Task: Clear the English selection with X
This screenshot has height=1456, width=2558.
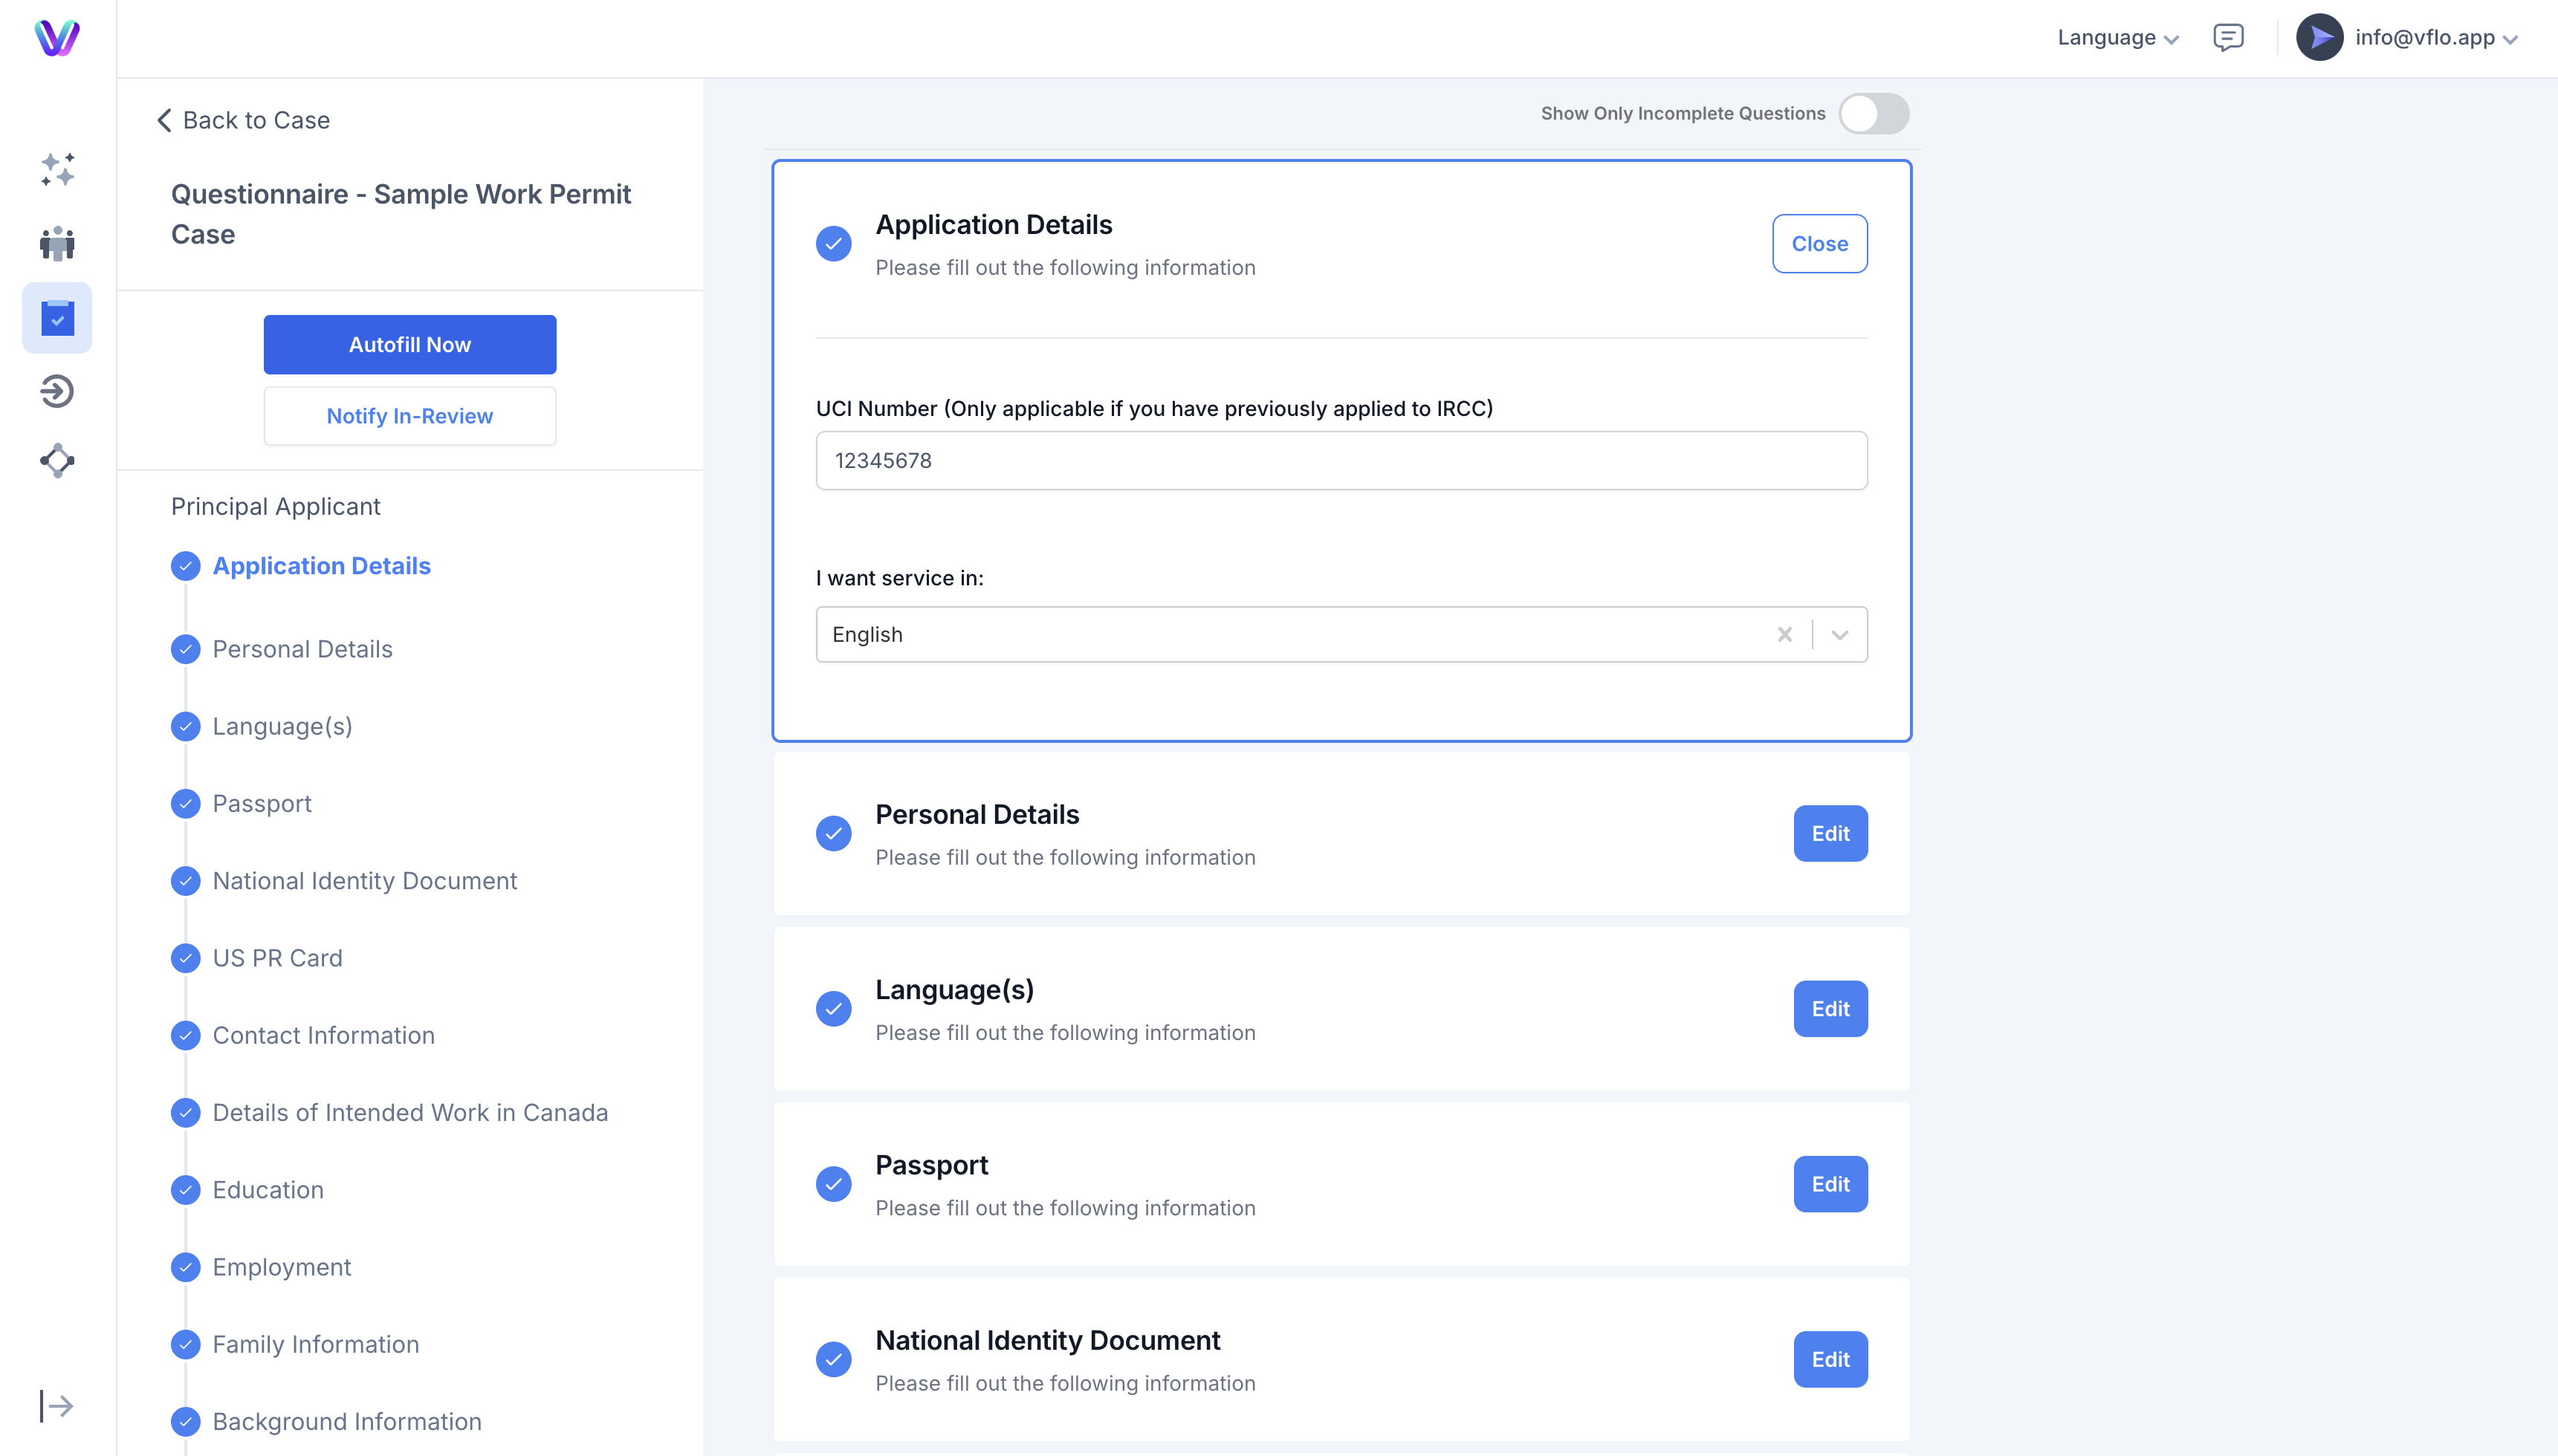Action: tap(1784, 635)
